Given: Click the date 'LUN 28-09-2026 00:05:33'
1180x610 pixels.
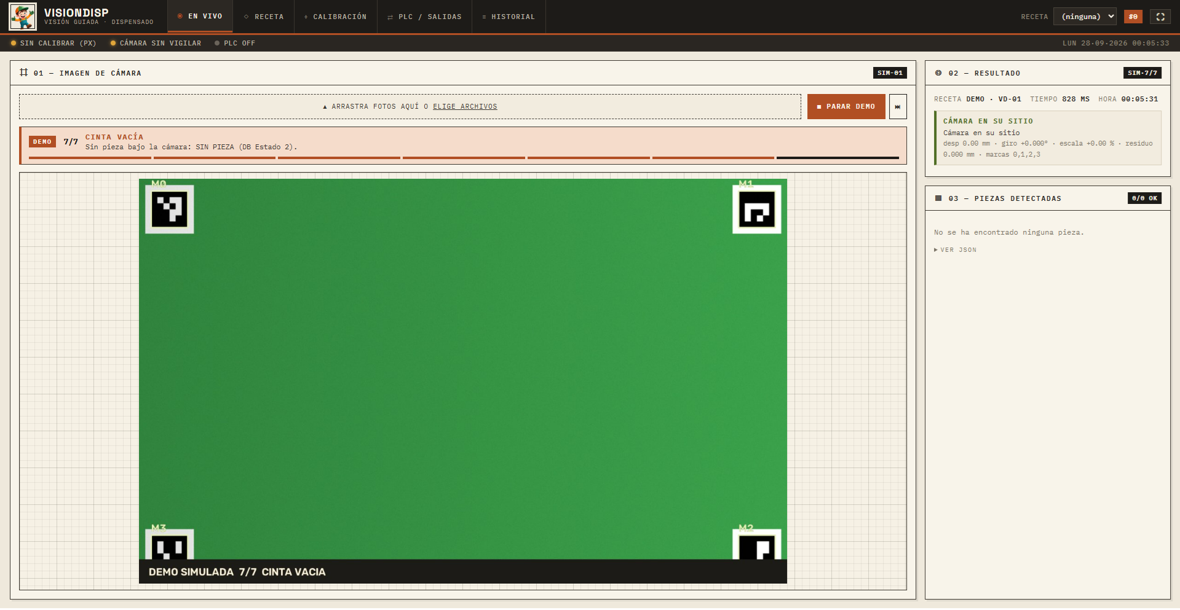Looking at the screenshot, I should click(1116, 43).
